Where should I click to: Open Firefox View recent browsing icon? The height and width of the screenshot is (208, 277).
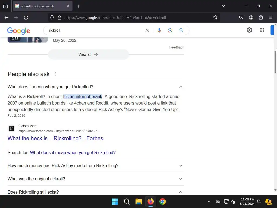pyautogui.click(x=5, y=6)
